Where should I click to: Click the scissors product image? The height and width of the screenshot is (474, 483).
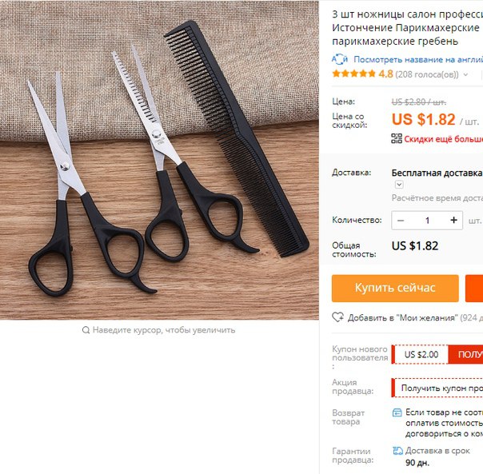point(159,160)
